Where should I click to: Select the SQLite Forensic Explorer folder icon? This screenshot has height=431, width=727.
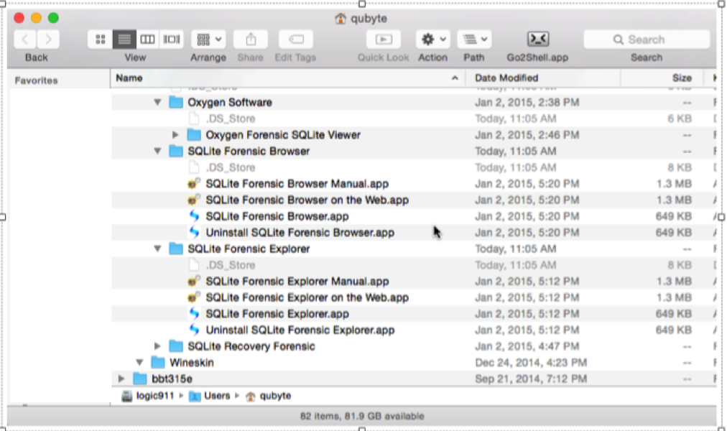(x=176, y=249)
